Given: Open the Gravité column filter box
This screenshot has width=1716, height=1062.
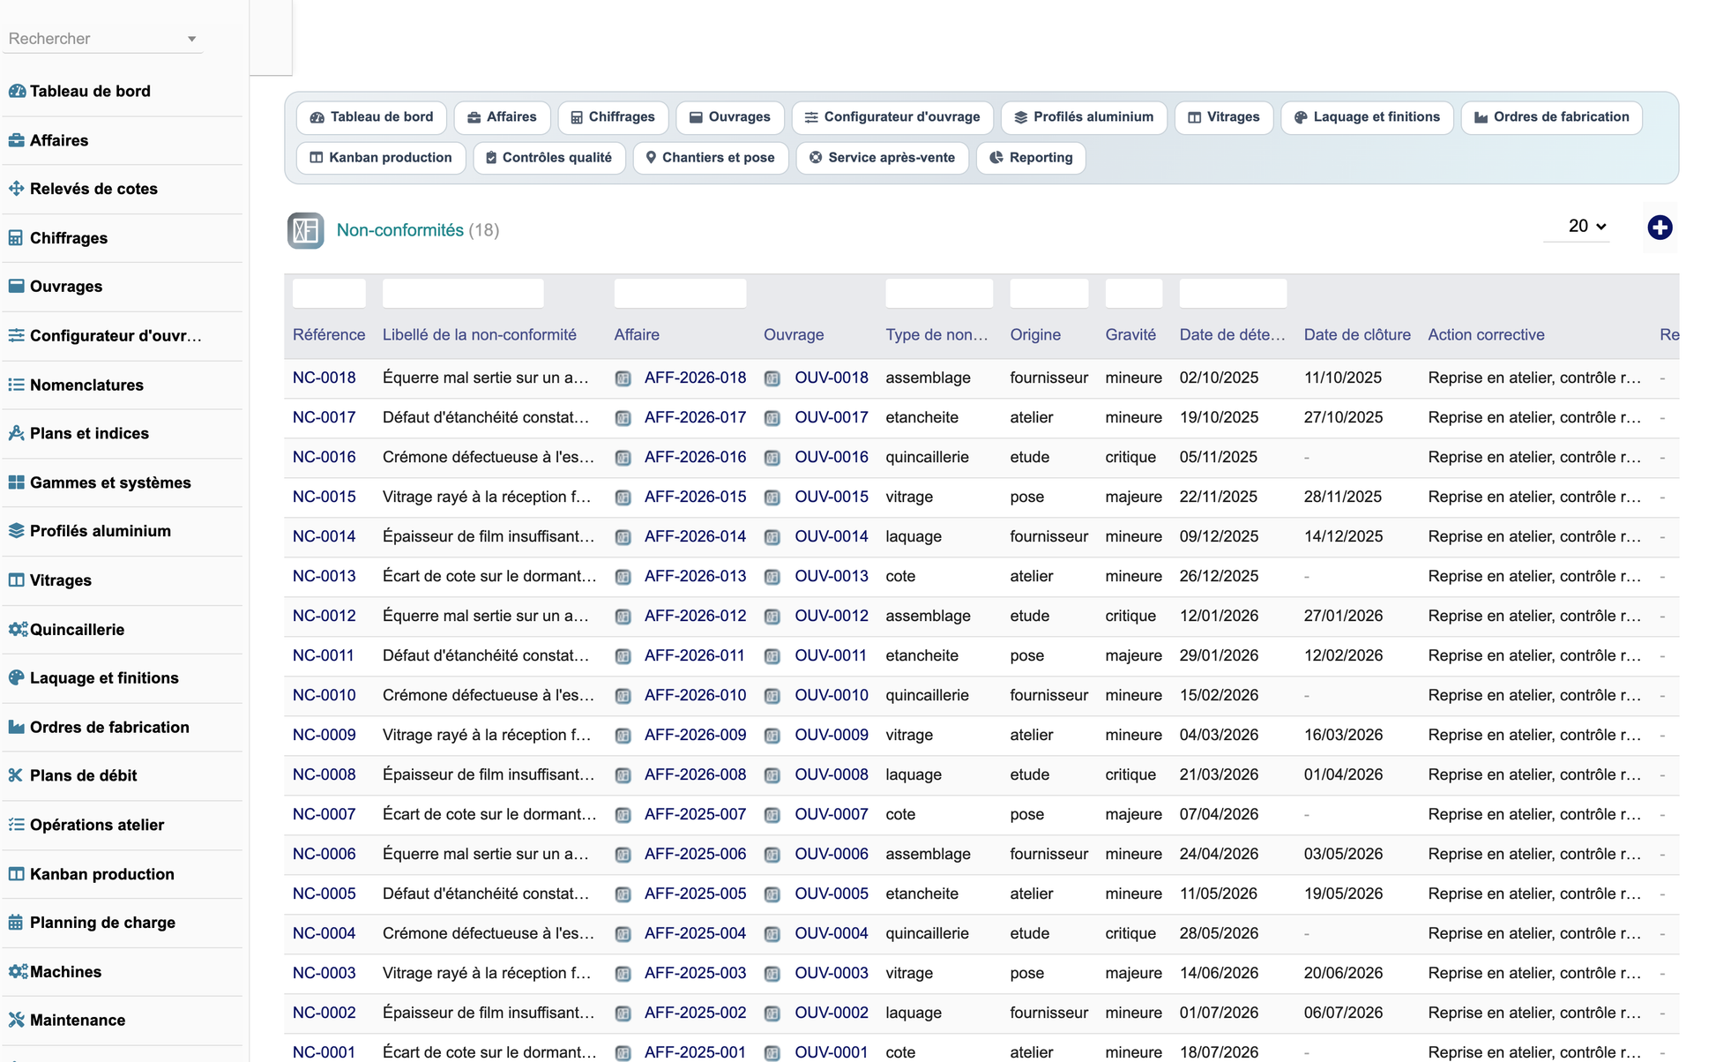Looking at the screenshot, I should [1134, 293].
